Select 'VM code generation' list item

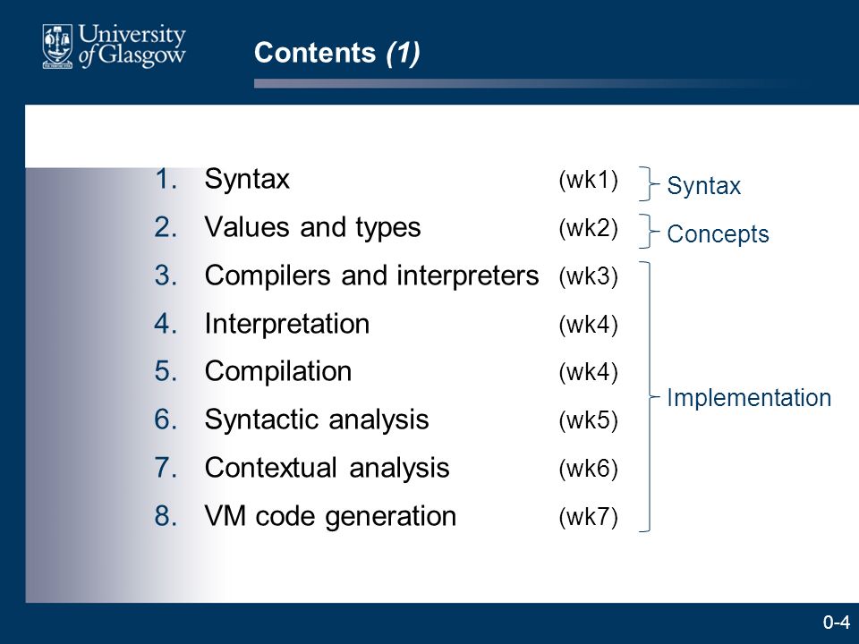tap(330, 516)
